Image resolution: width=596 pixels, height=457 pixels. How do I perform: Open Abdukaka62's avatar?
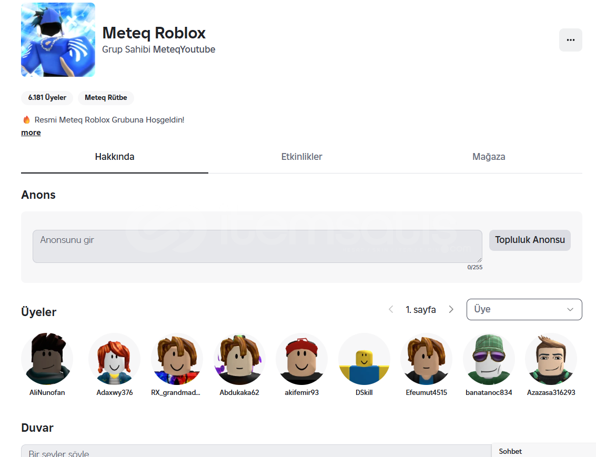click(239, 359)
